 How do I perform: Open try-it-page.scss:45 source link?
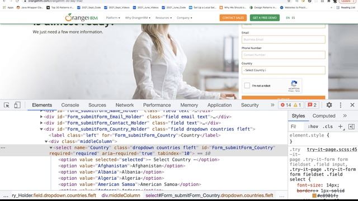pos(332,150)
